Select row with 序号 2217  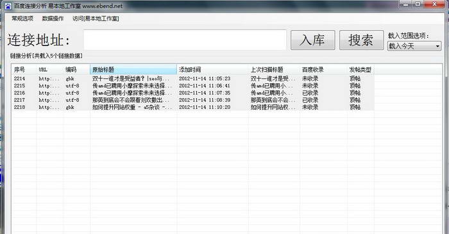pos(193,100)
